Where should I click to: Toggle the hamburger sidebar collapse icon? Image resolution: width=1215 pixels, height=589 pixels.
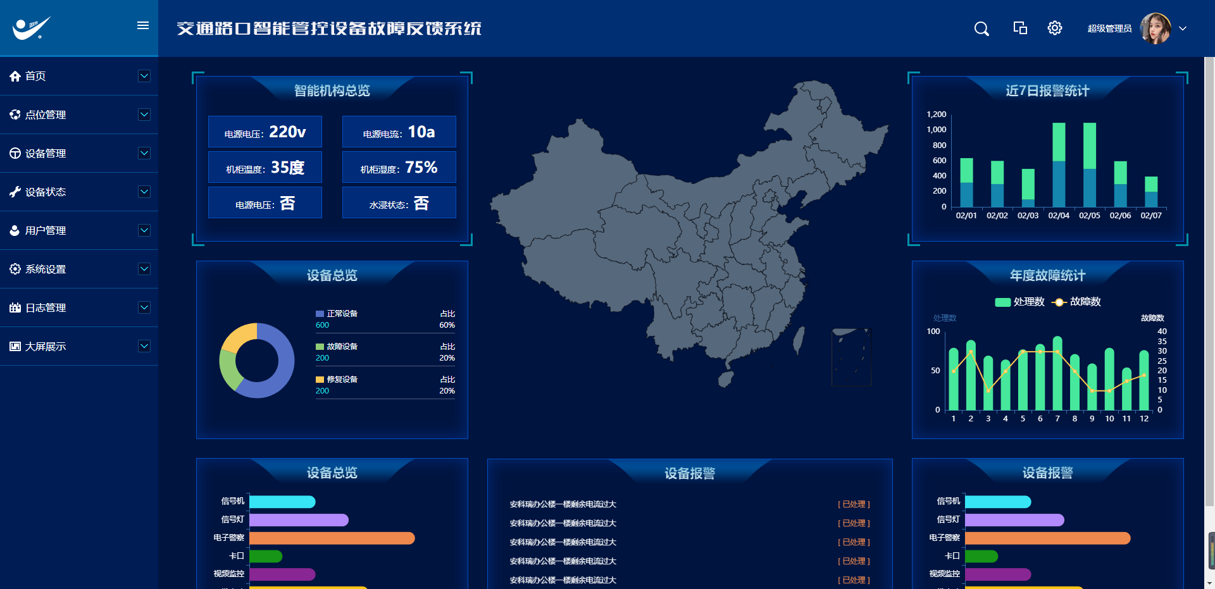click(x=143, y=25)
